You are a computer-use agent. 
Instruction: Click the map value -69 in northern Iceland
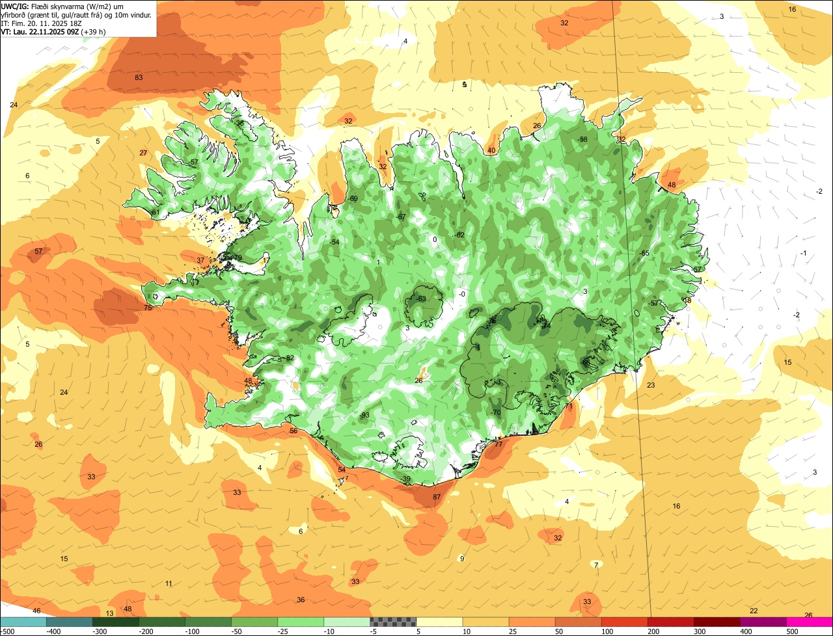pyautogui.click(x=352, y=198)
